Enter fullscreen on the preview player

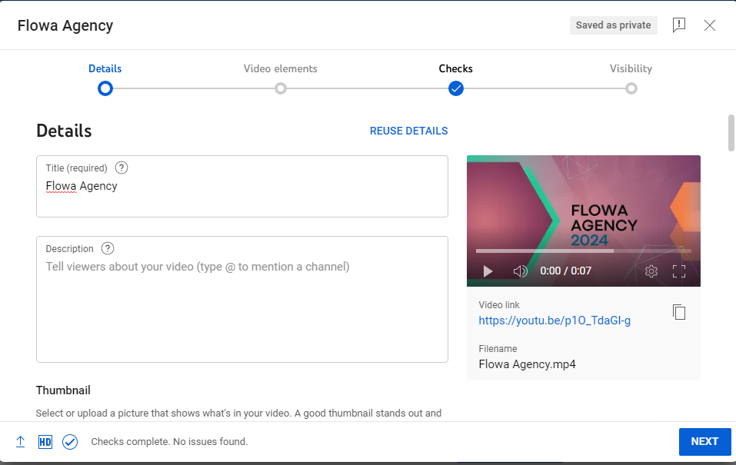679,271
